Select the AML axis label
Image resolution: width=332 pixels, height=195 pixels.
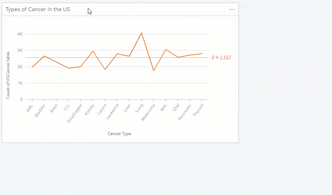point(30,108)
